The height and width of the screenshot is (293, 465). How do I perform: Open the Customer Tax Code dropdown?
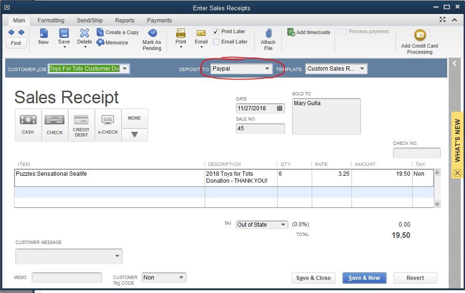pyautogui.click(x=181, y=278)
